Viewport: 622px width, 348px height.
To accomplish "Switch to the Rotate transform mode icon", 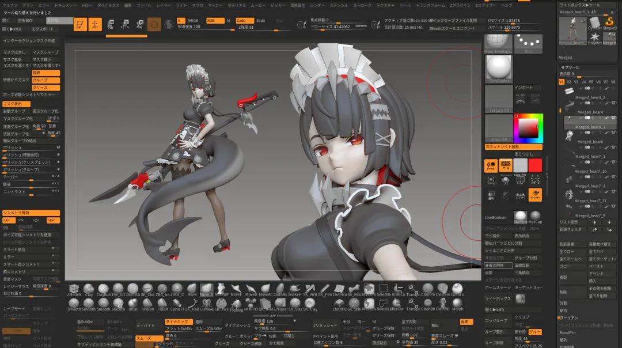I will [x=139, y=25].
